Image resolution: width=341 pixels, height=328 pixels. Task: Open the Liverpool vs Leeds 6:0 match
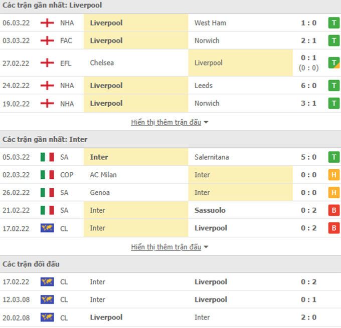(x=308, y=86)
